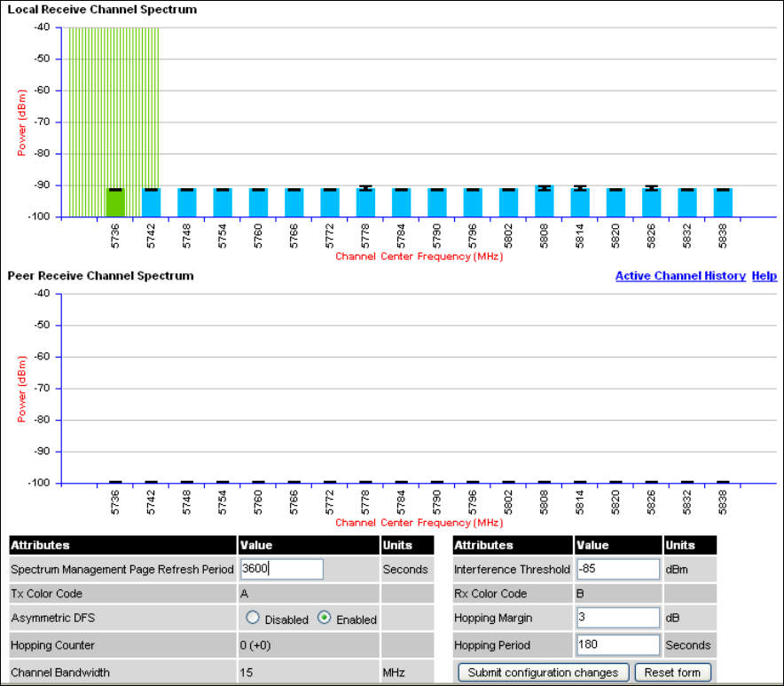Click the 5760 blue bar in Local spectrum
784x686 pixels.
coord(258,202)
